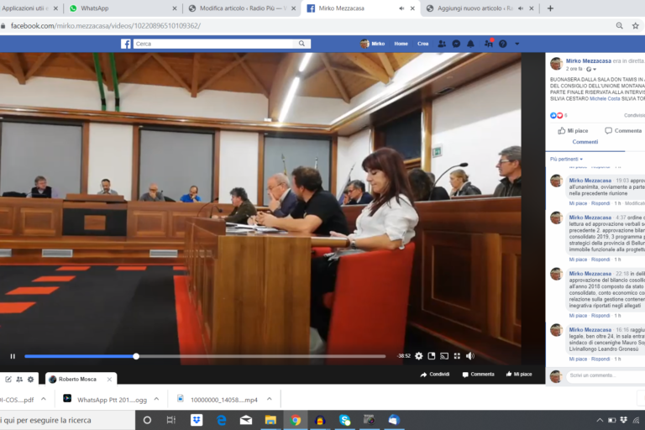Open Facebook notifications bell
This screenshot has height=430, width=645.
471,44
